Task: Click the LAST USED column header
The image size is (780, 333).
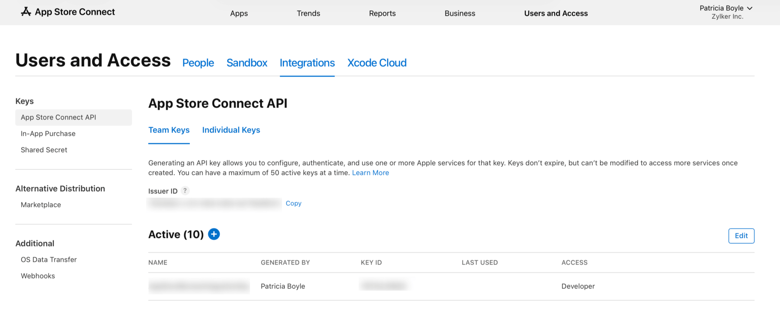Action: pyautogui.click(x=480, y=262)
